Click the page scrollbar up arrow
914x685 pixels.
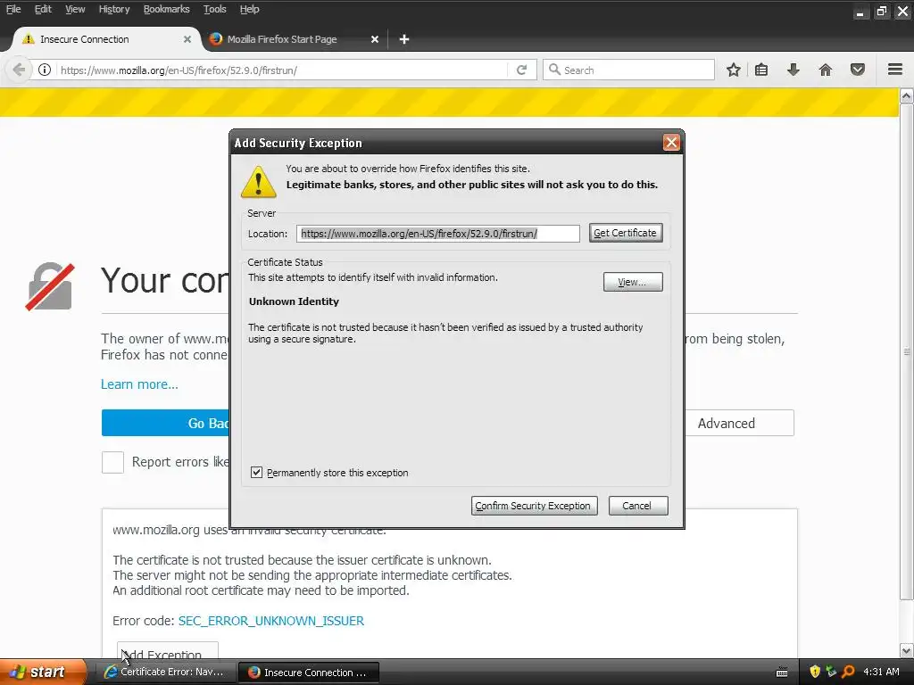[x=907, y=96]
